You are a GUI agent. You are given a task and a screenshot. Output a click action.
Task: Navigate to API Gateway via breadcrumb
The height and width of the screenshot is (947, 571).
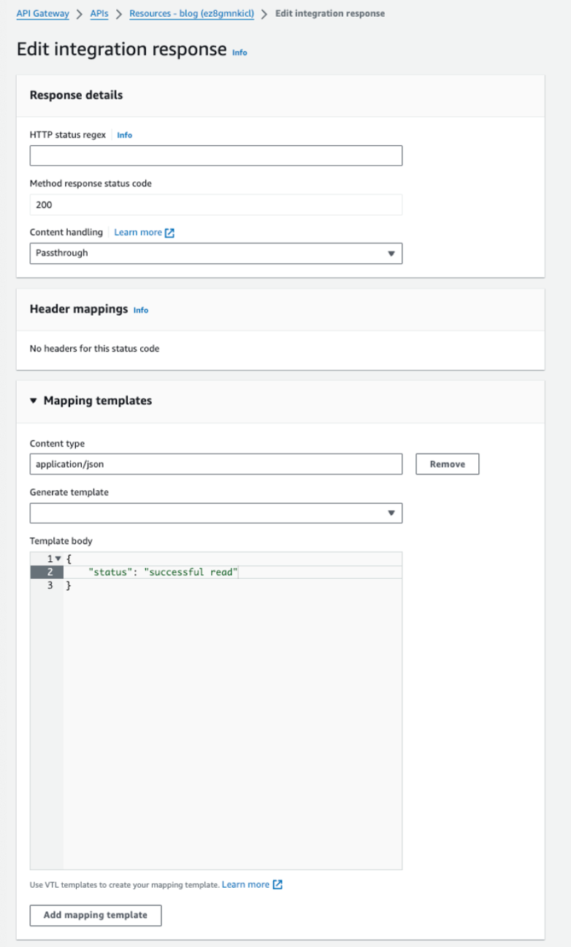(42, 12)
